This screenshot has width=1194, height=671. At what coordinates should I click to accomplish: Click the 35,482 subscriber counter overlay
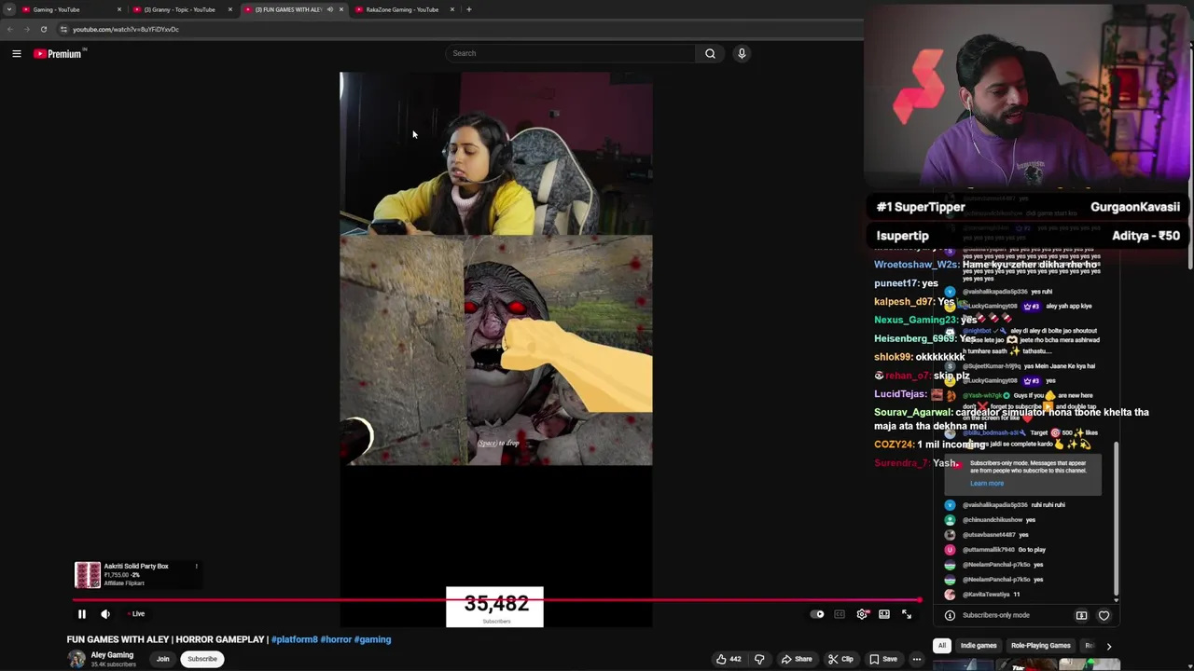(494, 607)
